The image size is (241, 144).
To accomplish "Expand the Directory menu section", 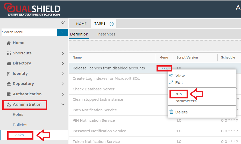I will point(63,63).
